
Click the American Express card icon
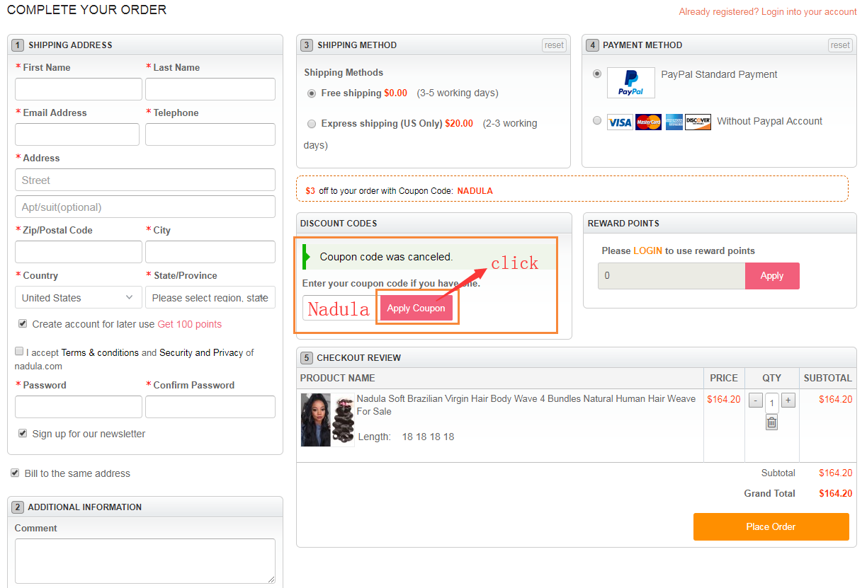674,122
